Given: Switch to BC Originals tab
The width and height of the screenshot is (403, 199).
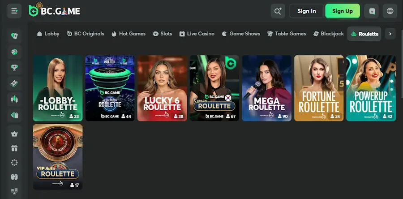Looking at the screenshot, I should (86, 34).
